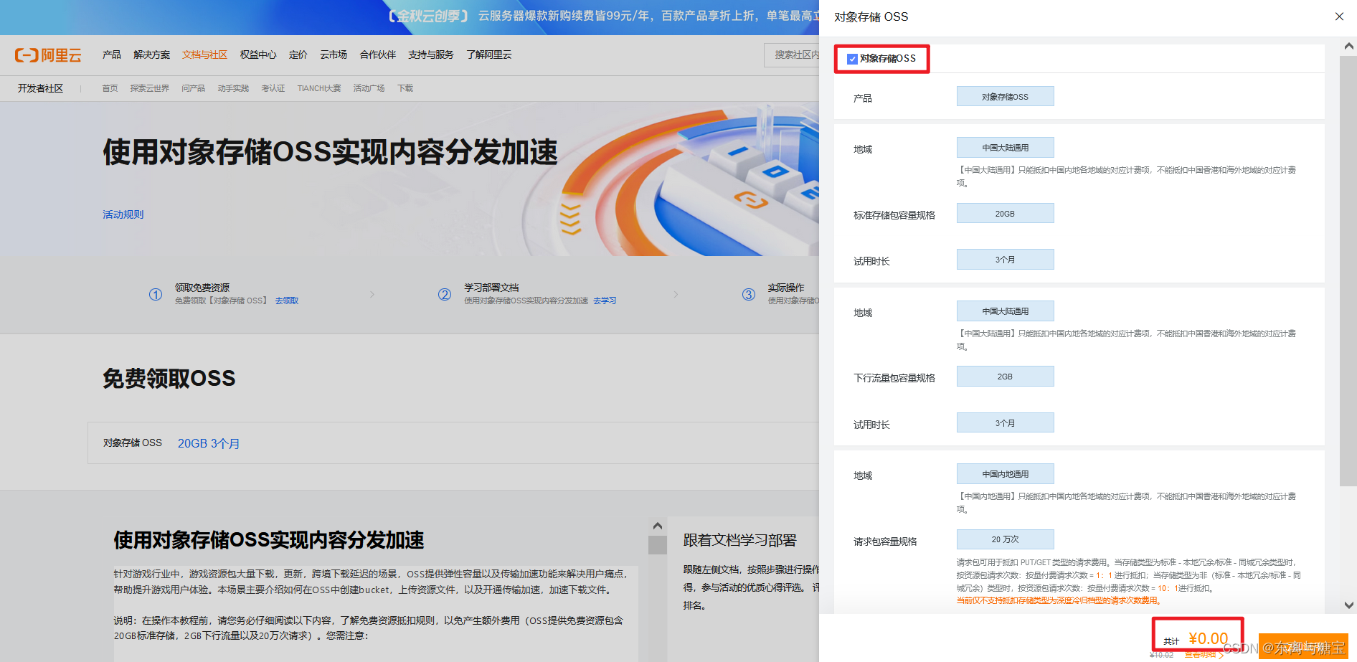Screen dimensions: 1357x662
Task: Open the 云市场 menu
Action: (334, 55)
